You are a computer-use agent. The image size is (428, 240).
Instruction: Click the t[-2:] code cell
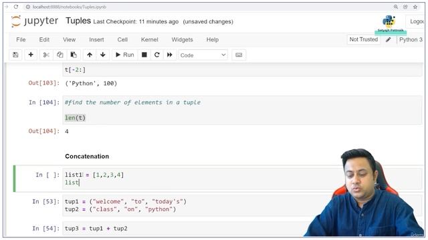(242, 70)
